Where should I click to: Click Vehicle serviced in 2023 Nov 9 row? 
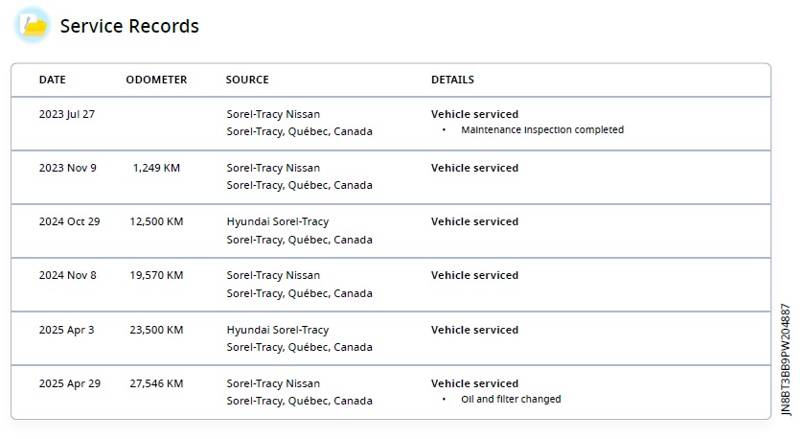point(474,168)
